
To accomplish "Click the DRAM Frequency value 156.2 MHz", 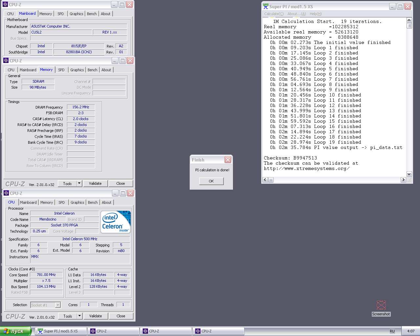I will coord(81,107).
